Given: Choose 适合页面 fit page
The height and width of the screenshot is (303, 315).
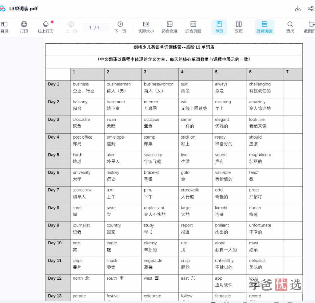Looking at the screenshot, I should pos(193,27).
